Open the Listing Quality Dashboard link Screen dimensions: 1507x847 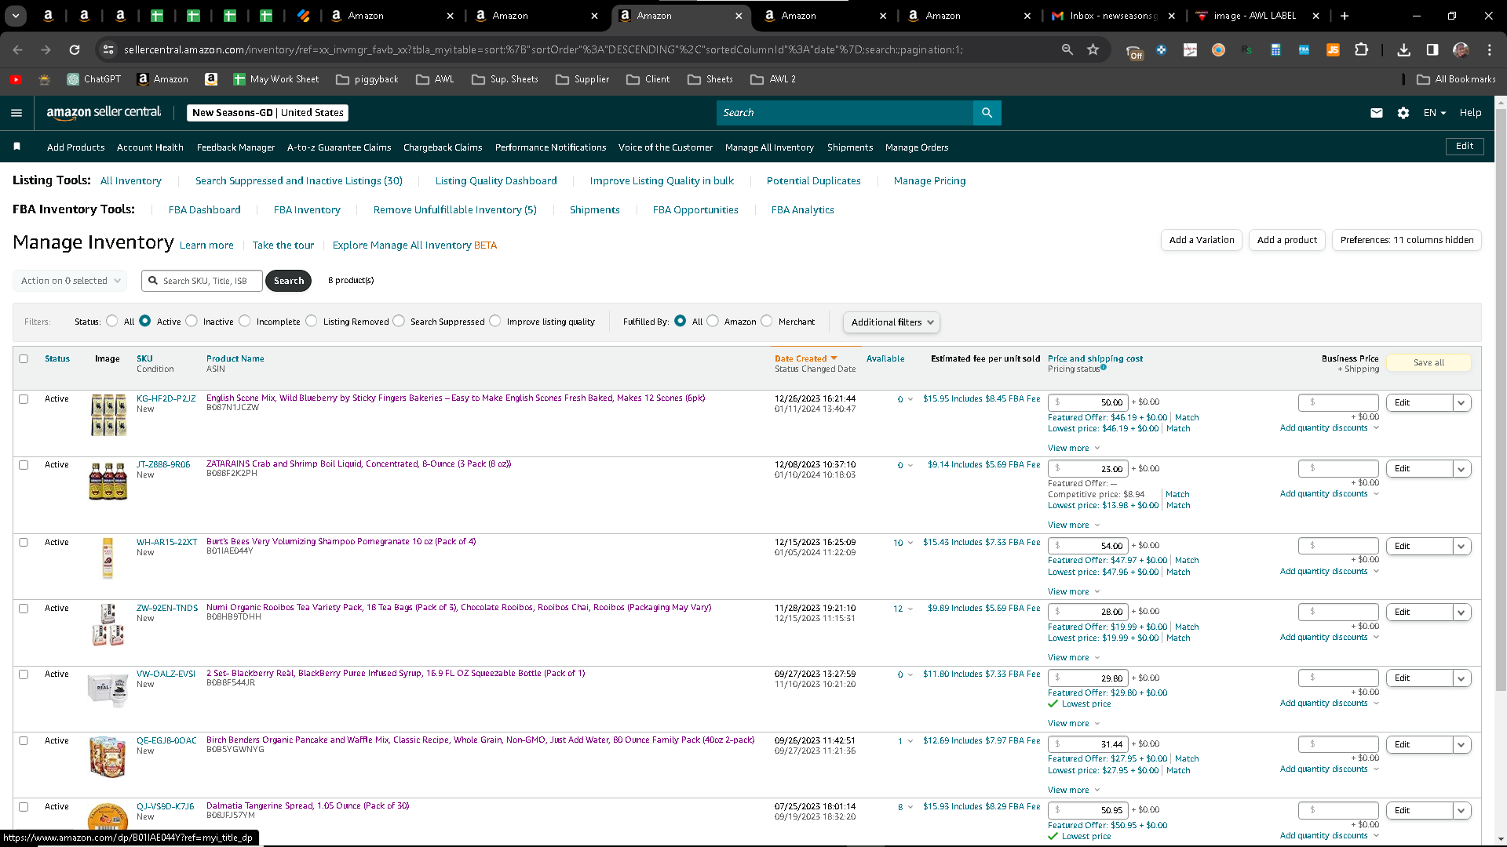496,181
